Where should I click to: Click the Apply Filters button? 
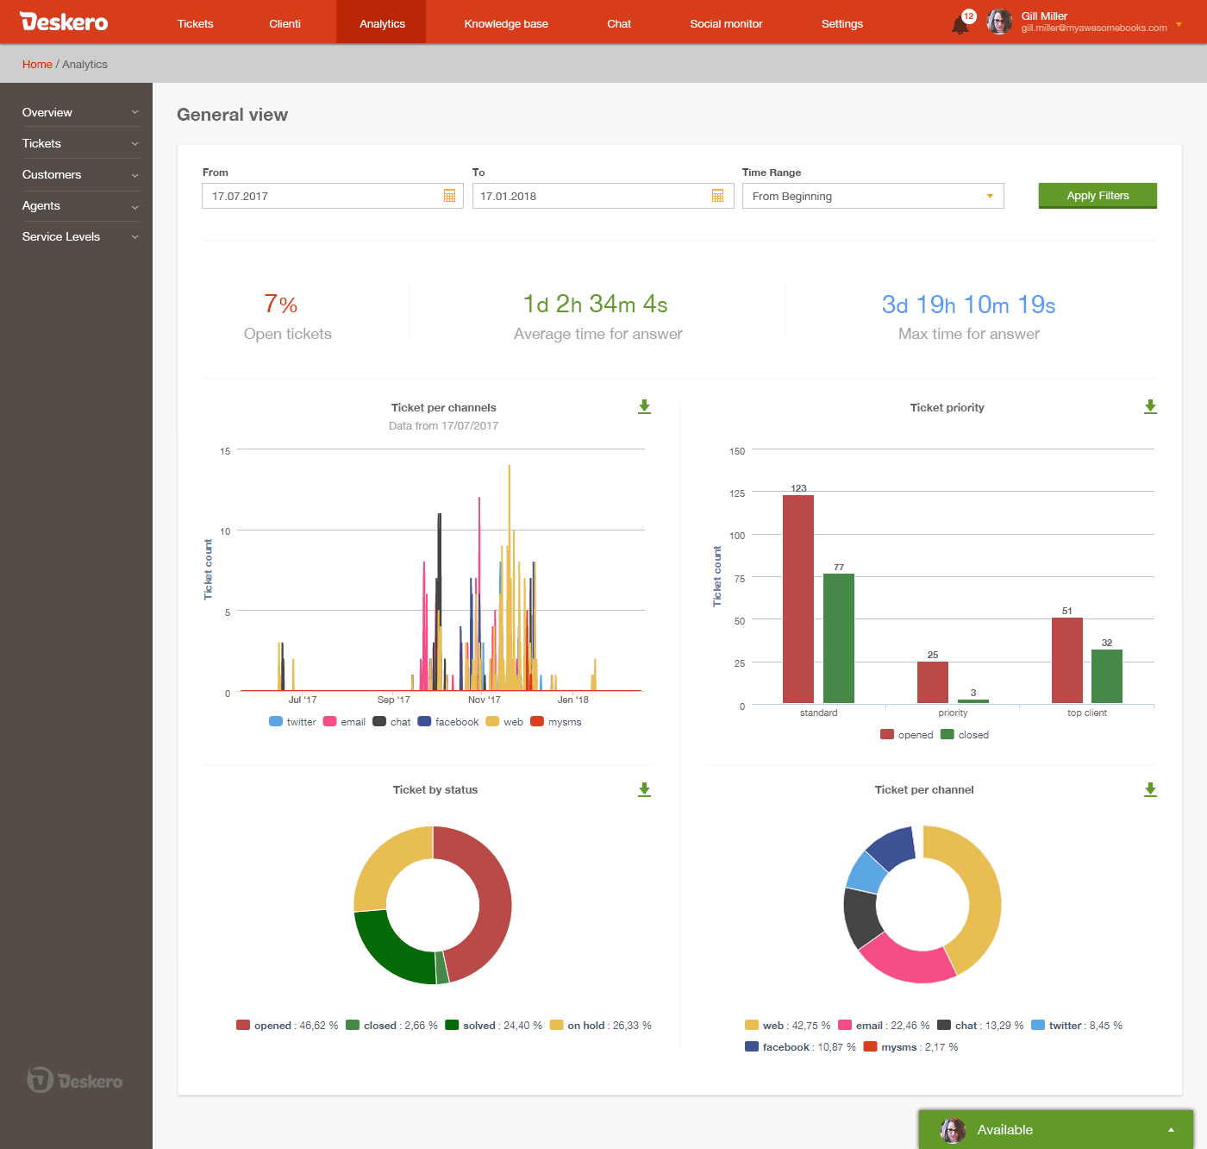(x=1097, y=196)
